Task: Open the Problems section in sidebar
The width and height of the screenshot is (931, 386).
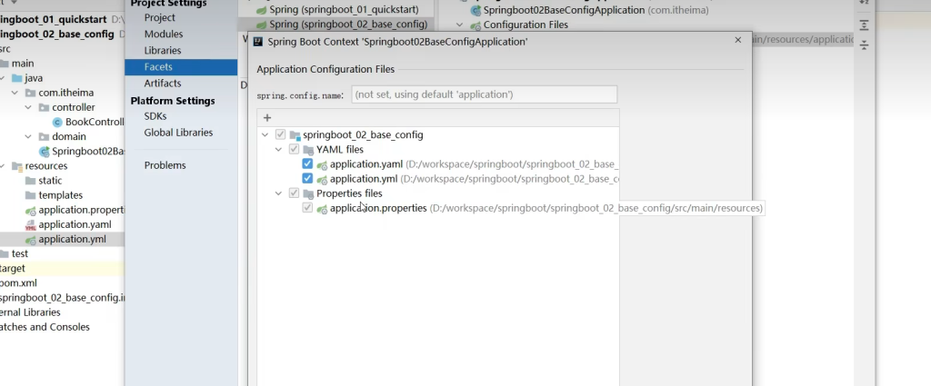Action: click(165, 165)
